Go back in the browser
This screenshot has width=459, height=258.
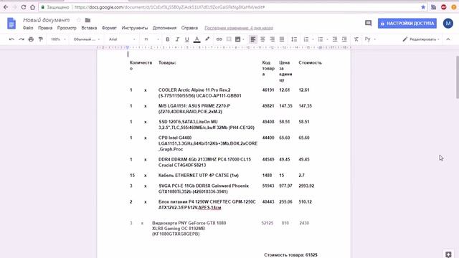6,7
